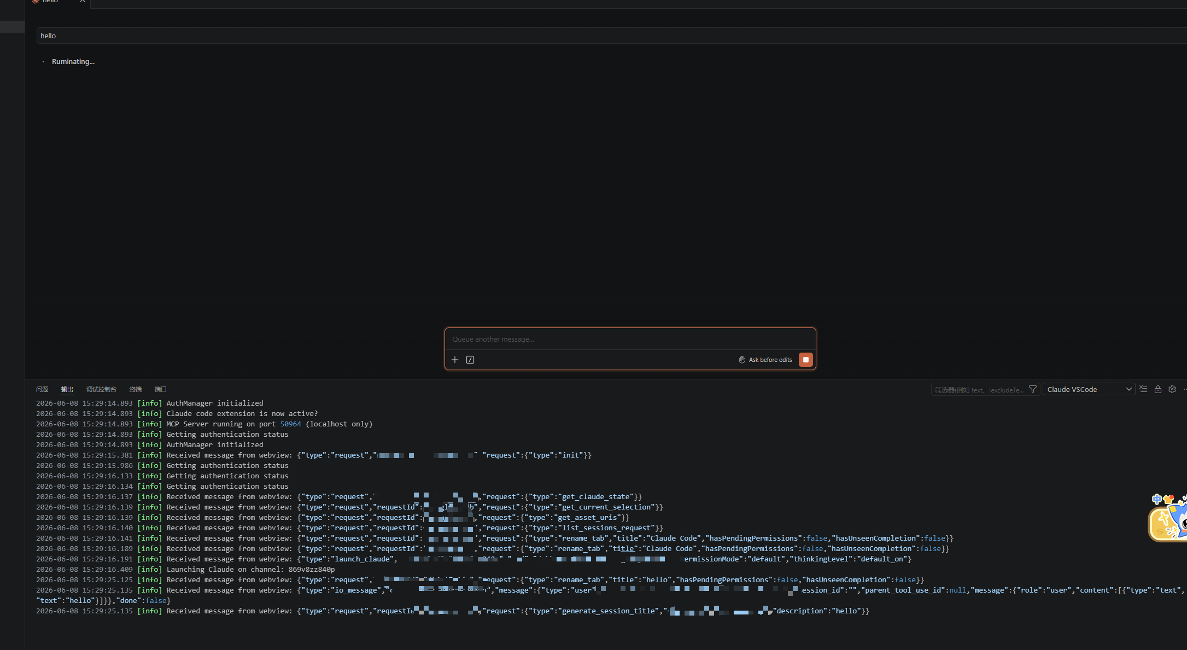The height and width of the screenshot is (650, 1187).
Task: Click the floating cartoon mascot widget
Action: [x=1168, y=518]
